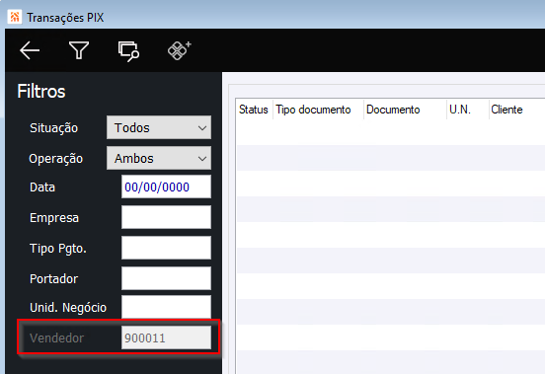Viewport: 545px width, 374px height.
Task: Click the search window magnifier icon
Action: (129, 51)
